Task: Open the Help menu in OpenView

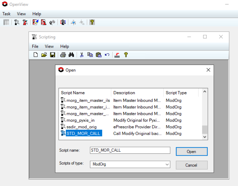Action: [37, 14]
